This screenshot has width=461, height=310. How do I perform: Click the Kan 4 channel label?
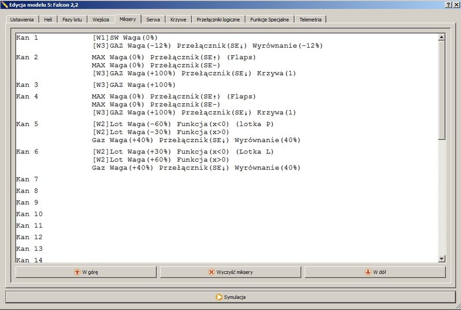click(27, 97)
